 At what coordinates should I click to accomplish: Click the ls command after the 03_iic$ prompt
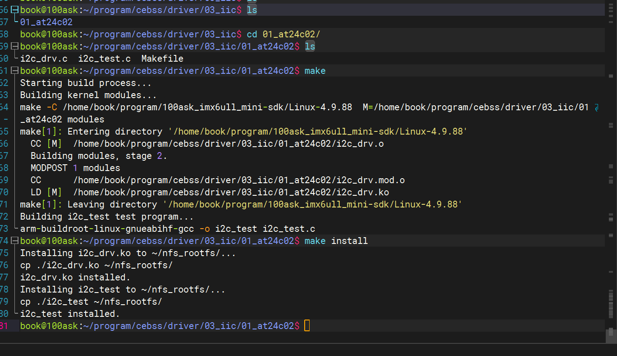point(252,9)
